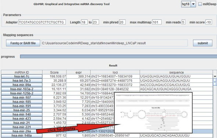Viewport: 217px width, 138px height.
Task: Click the hsa-mir-29a button
Action: [22, 131]
